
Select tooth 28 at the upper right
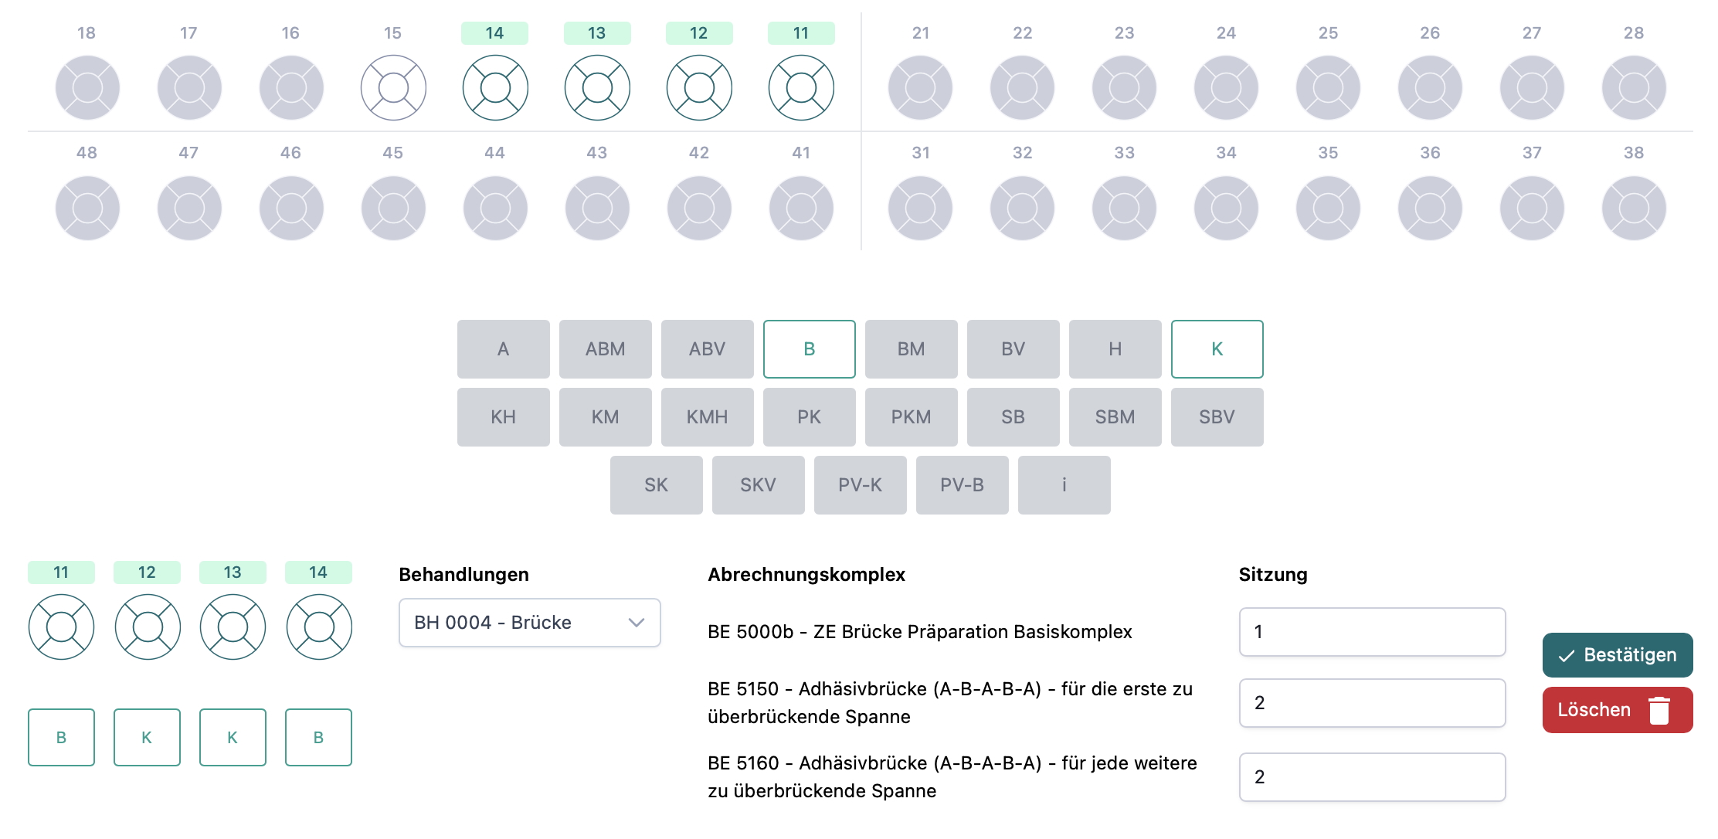(1634, 87)
